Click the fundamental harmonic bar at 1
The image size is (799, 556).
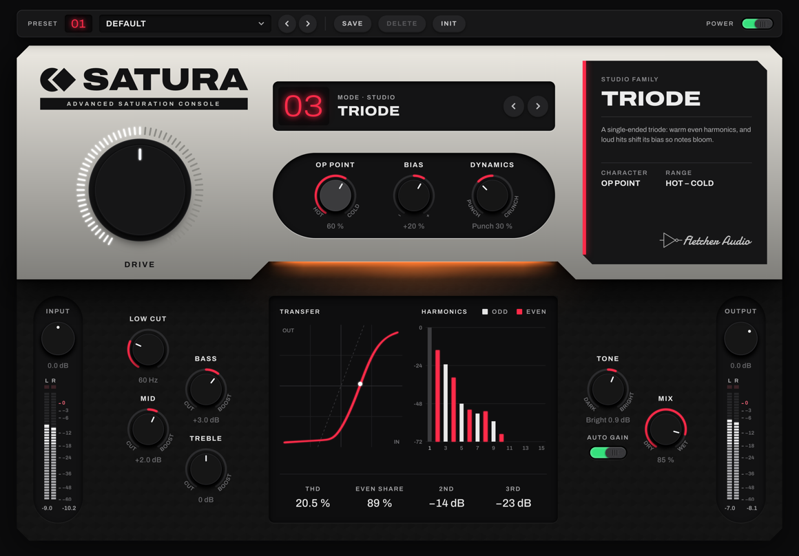click(430, 385)
